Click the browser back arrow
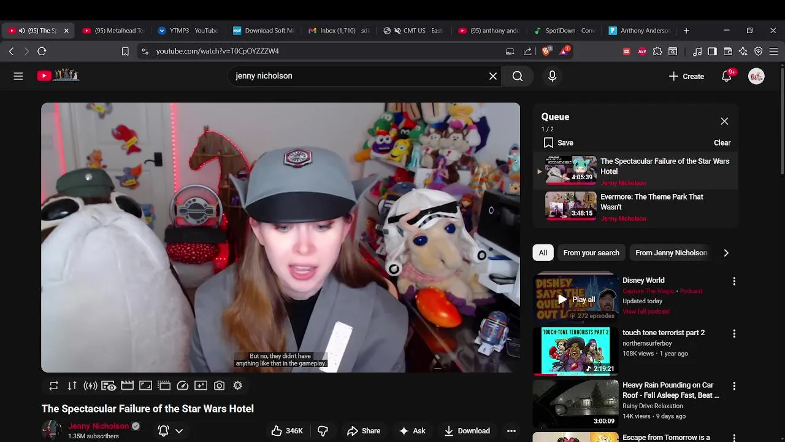This screenshot has width=785, height=442. pos(11,52)
